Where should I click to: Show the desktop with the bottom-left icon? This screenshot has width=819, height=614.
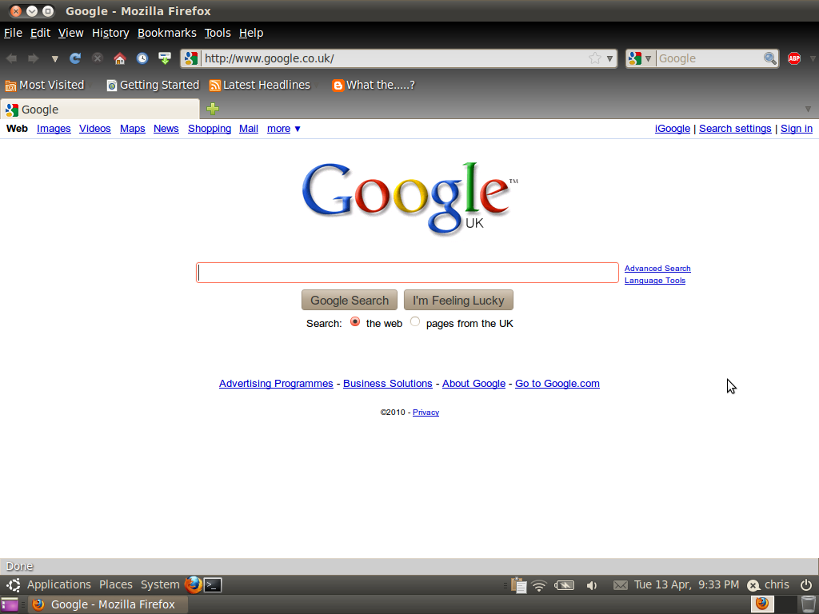10,604
